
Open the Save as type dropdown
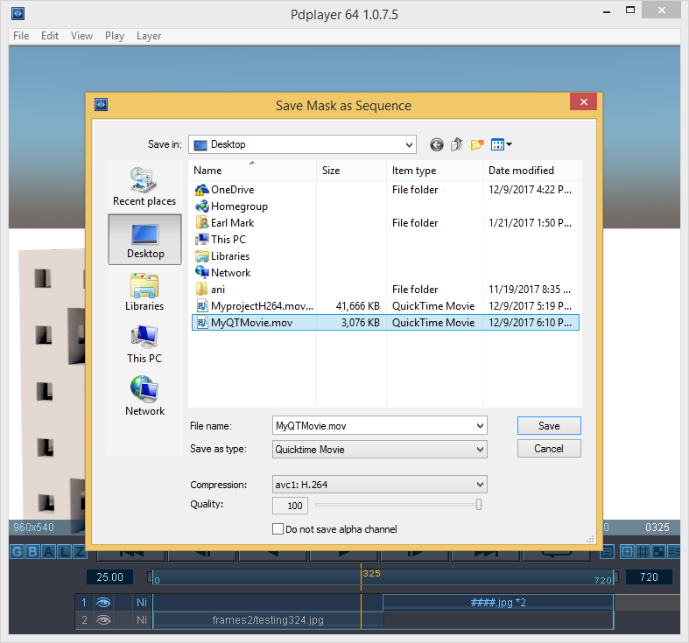click(x=480, y=450)
